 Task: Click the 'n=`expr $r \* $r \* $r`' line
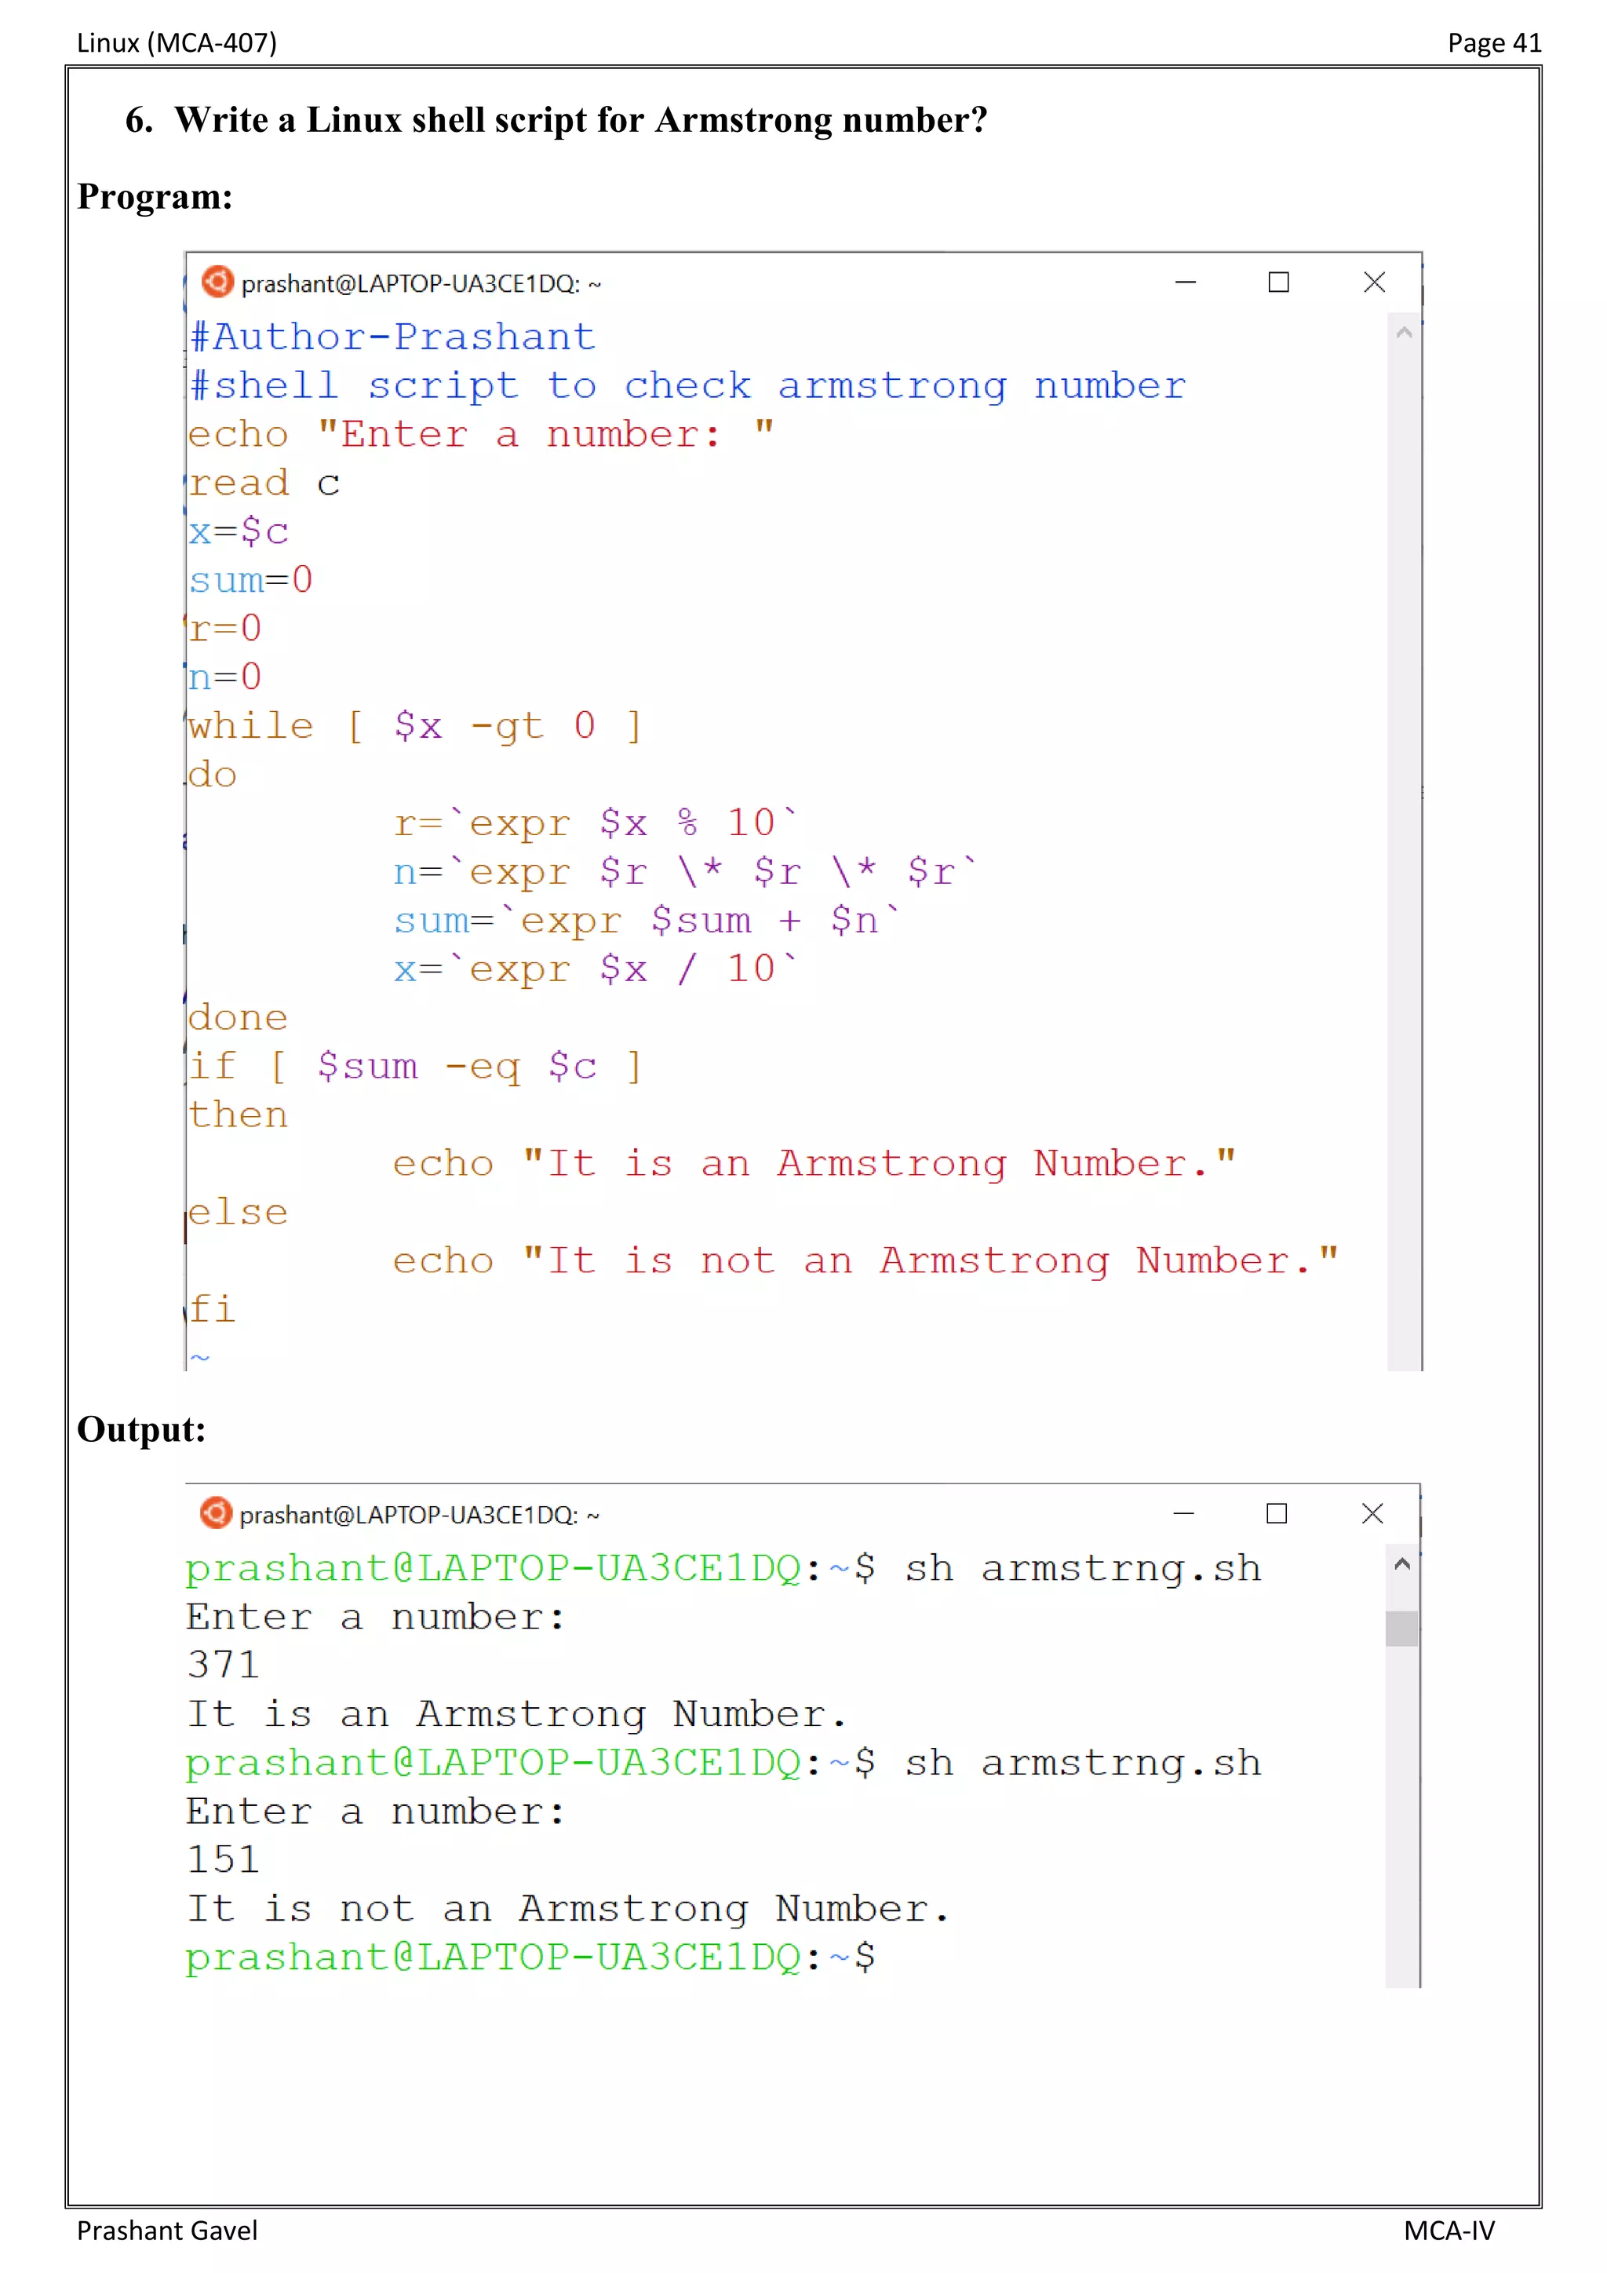pyautogui.click(x=686, y=871)
